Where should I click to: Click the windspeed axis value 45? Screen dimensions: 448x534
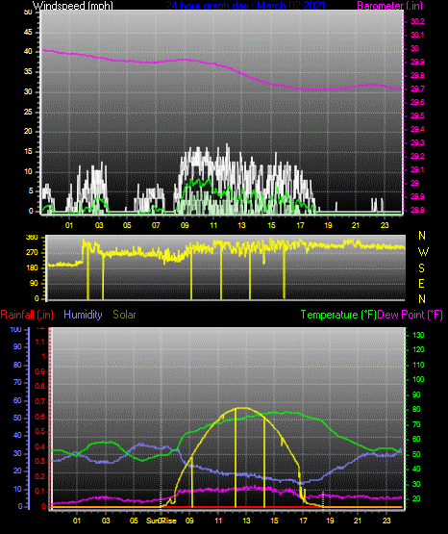click(x=28, y=33)
